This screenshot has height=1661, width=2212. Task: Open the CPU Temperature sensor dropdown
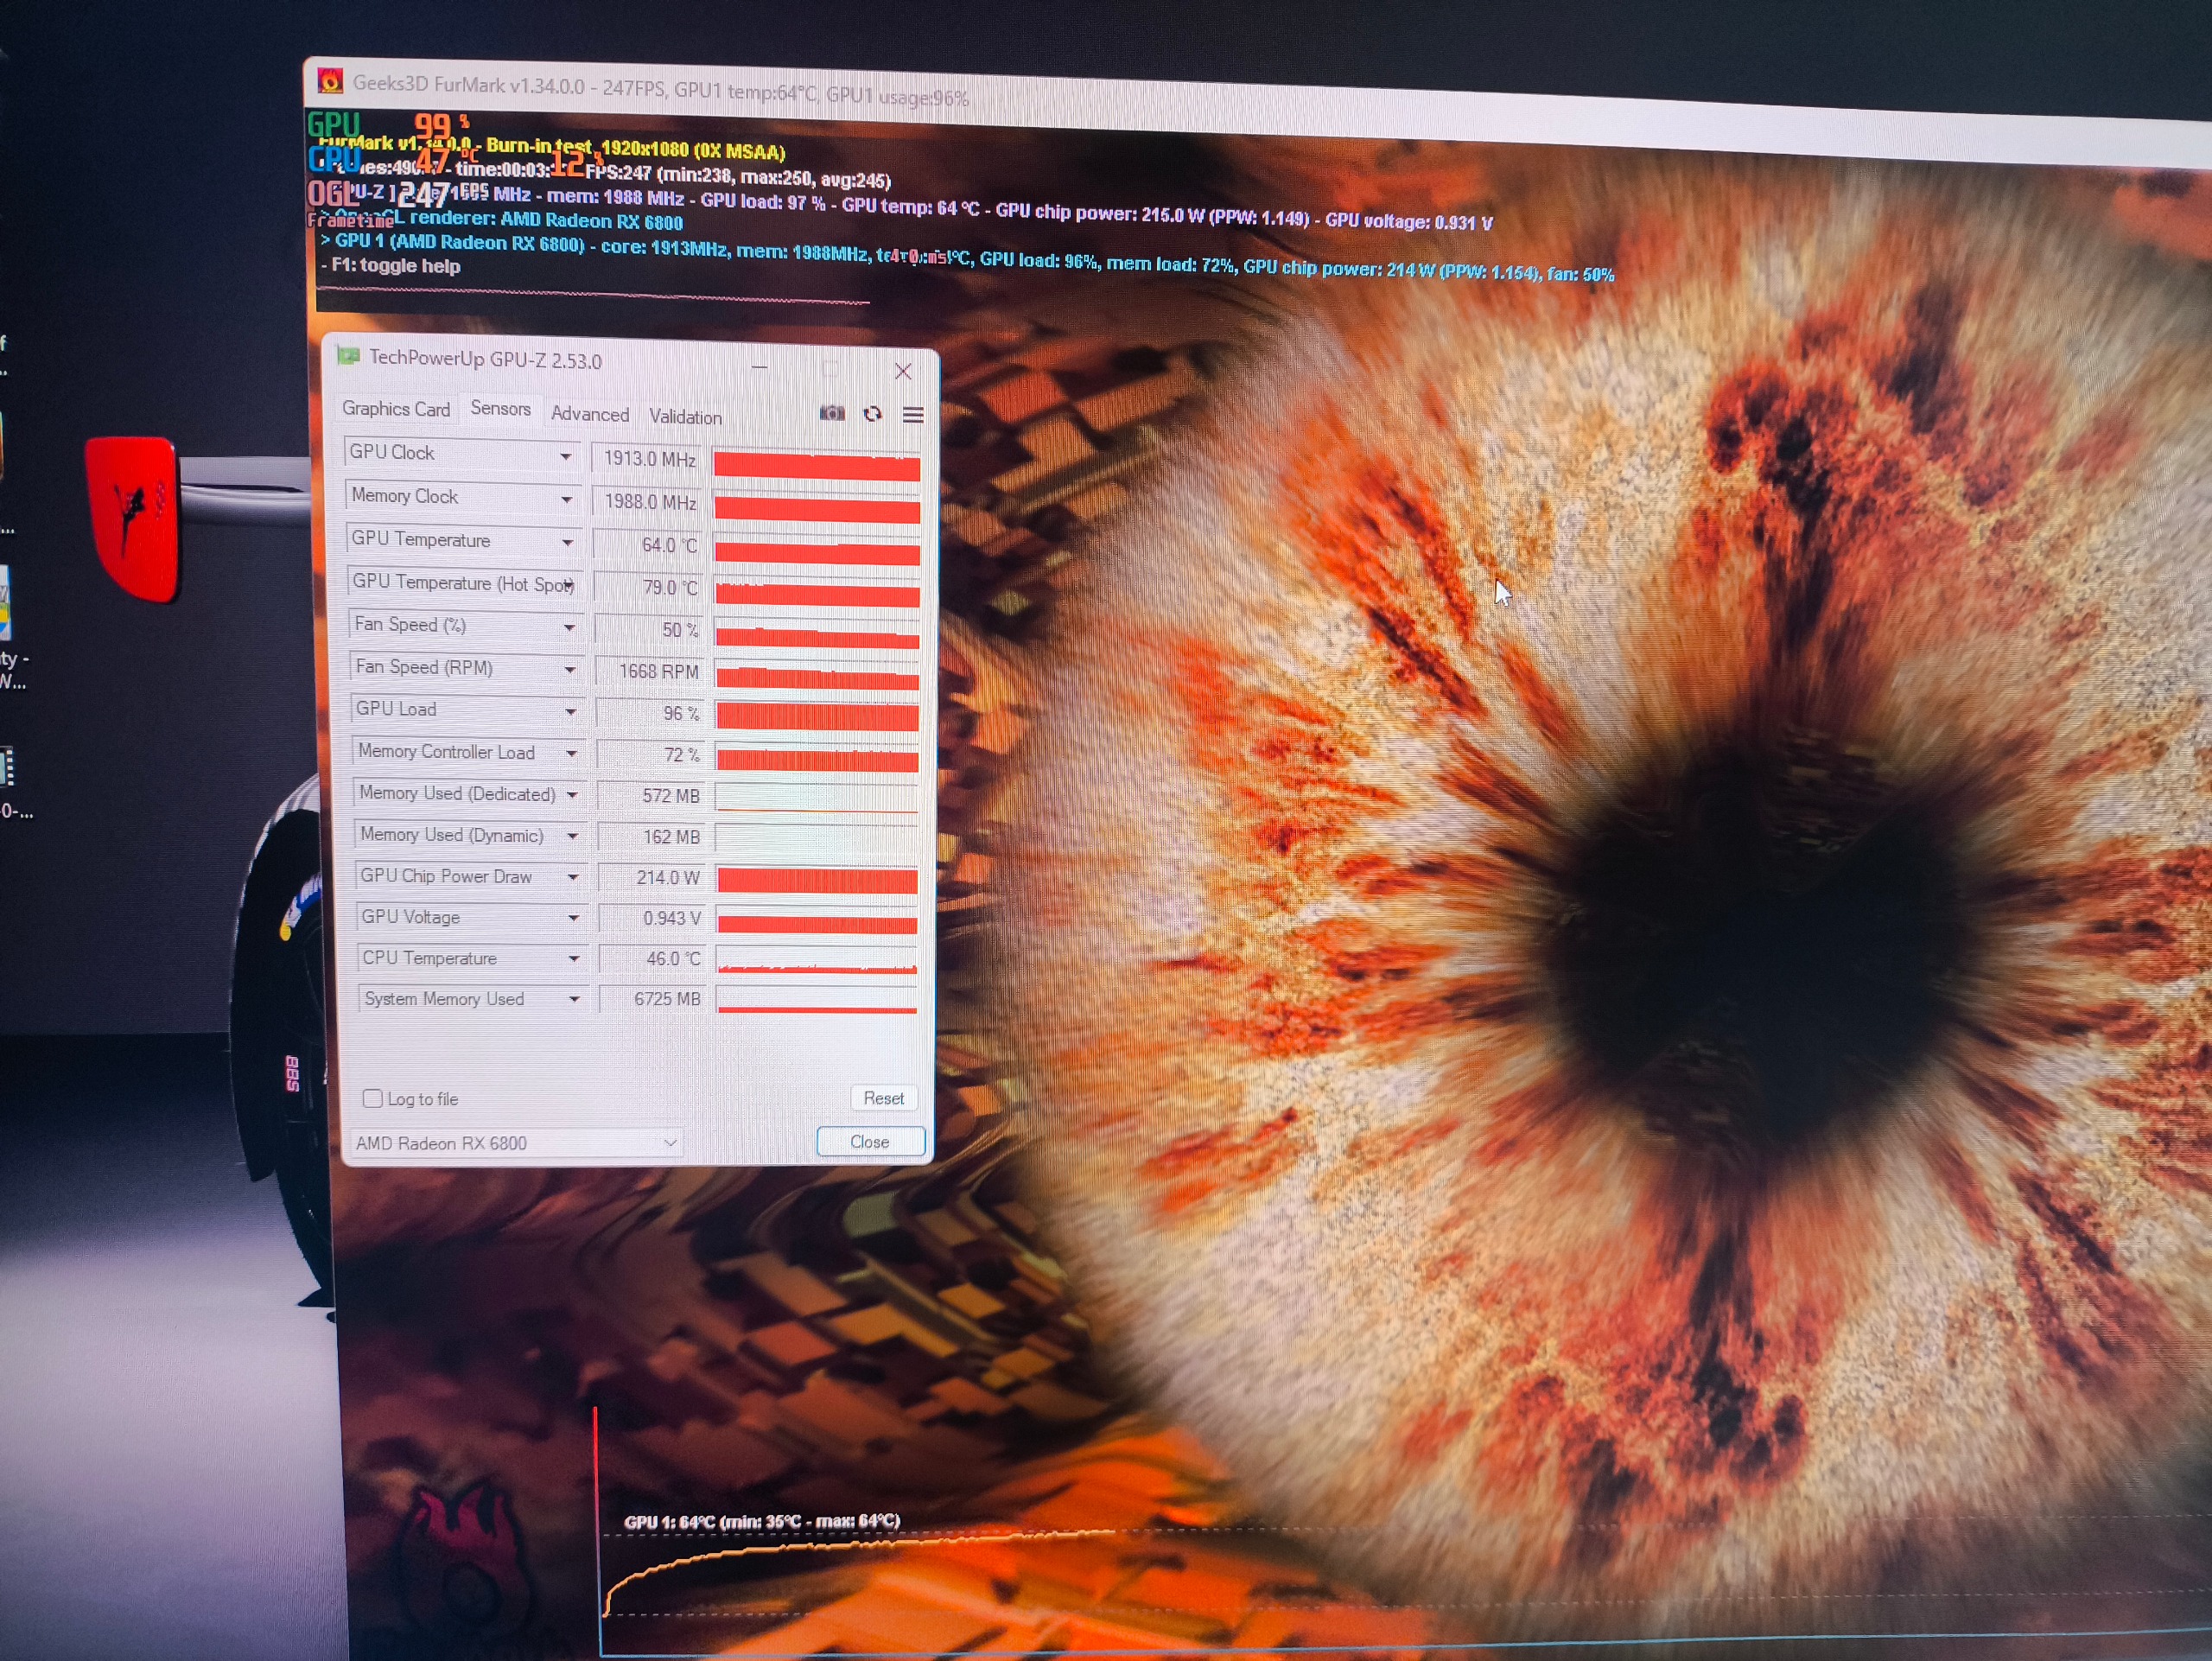pyautogui.click(x=574, y=958)
